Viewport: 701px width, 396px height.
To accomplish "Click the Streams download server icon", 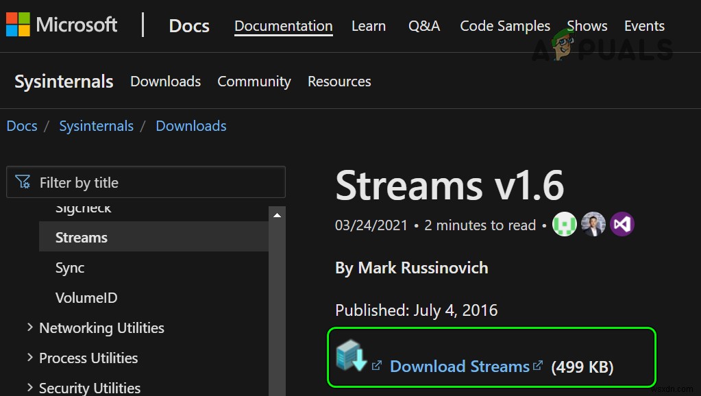I will click(352, 356).
